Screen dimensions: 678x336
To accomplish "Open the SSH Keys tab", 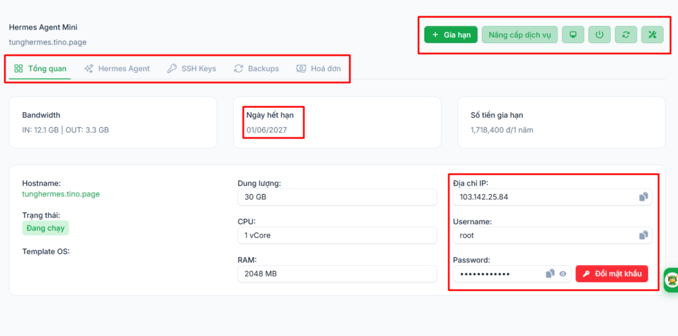I will tap(191, 68).
